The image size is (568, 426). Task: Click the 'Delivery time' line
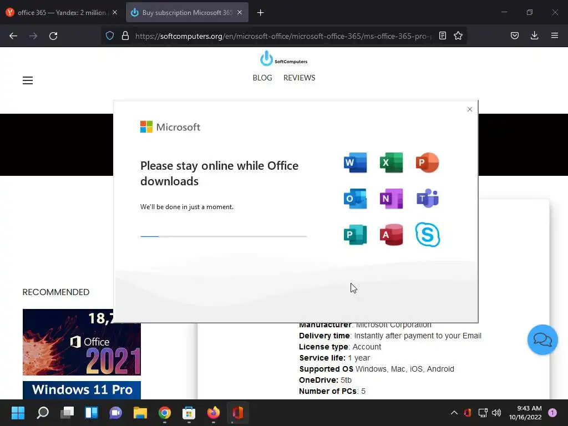point(390,336)
